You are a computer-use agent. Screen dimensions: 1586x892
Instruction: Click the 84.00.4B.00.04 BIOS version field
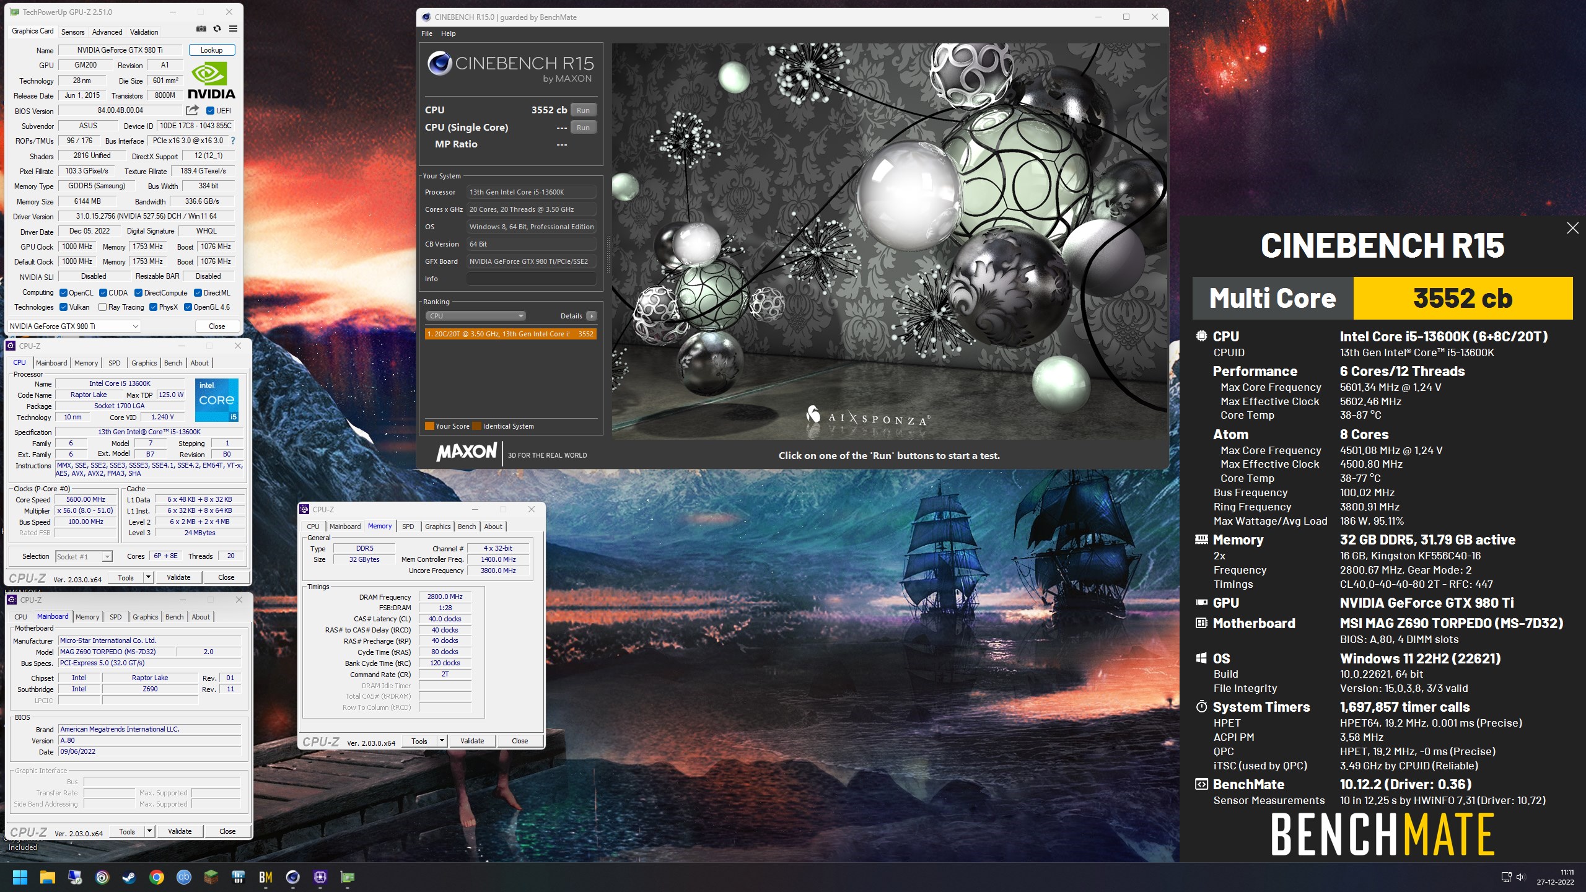[x=120, y=110]
